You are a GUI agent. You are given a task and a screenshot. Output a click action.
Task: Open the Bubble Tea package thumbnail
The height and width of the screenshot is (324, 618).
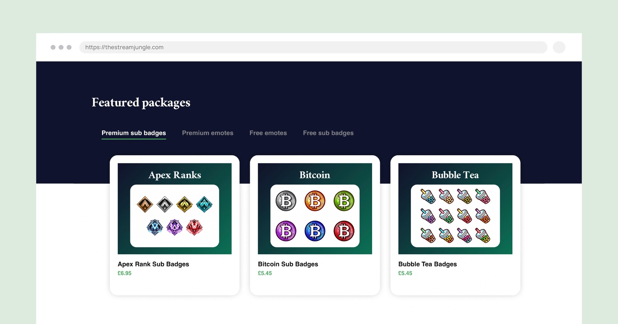(455, 209)
